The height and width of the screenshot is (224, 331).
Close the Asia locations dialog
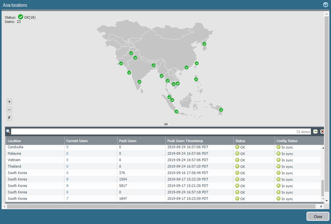click(x=317, y=217)
